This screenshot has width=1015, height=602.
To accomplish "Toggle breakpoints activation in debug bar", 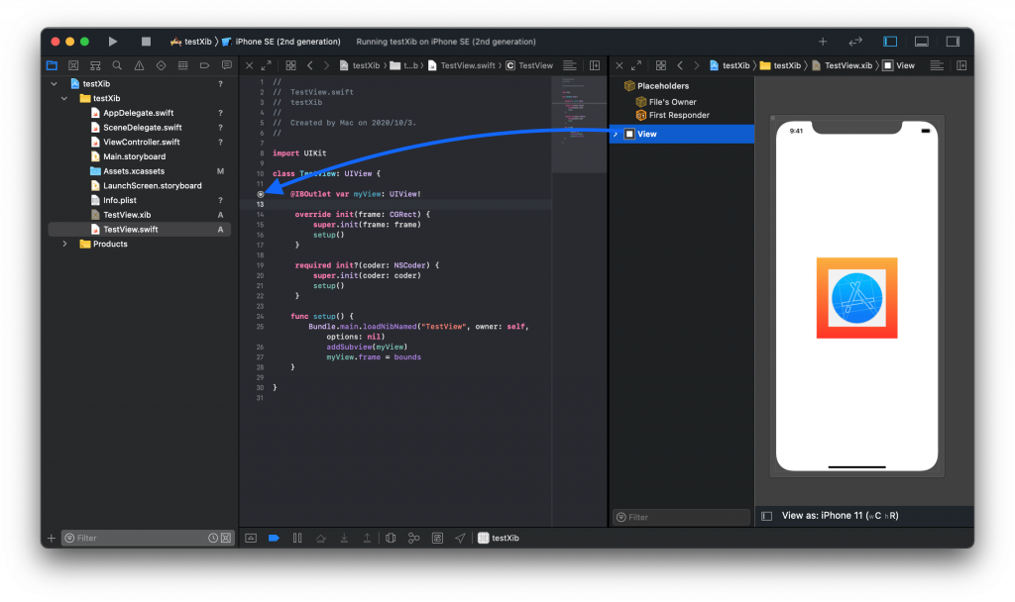I will [x=274, y=538].
